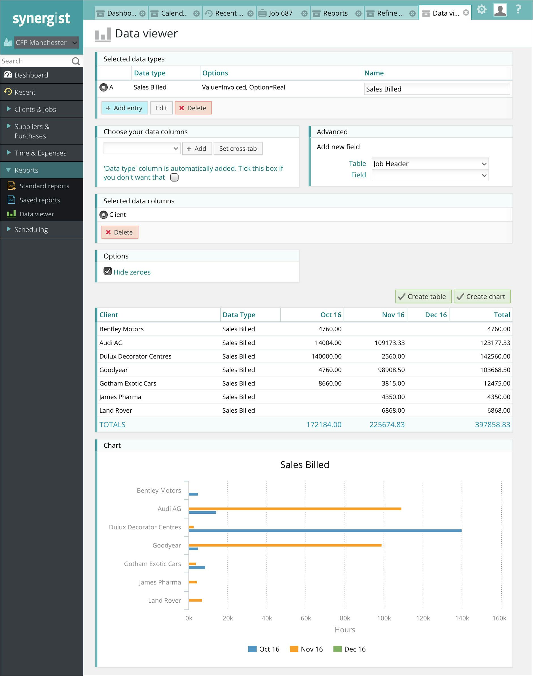Uncheck the Hide zeroes checkbox

coord(108,271)
